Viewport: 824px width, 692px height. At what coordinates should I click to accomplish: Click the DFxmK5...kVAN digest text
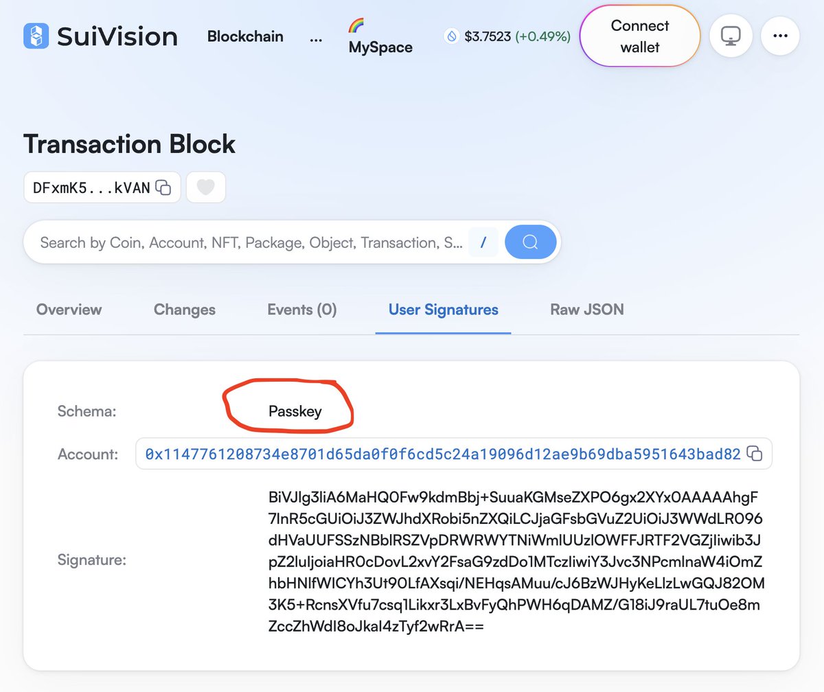point(91,187)
